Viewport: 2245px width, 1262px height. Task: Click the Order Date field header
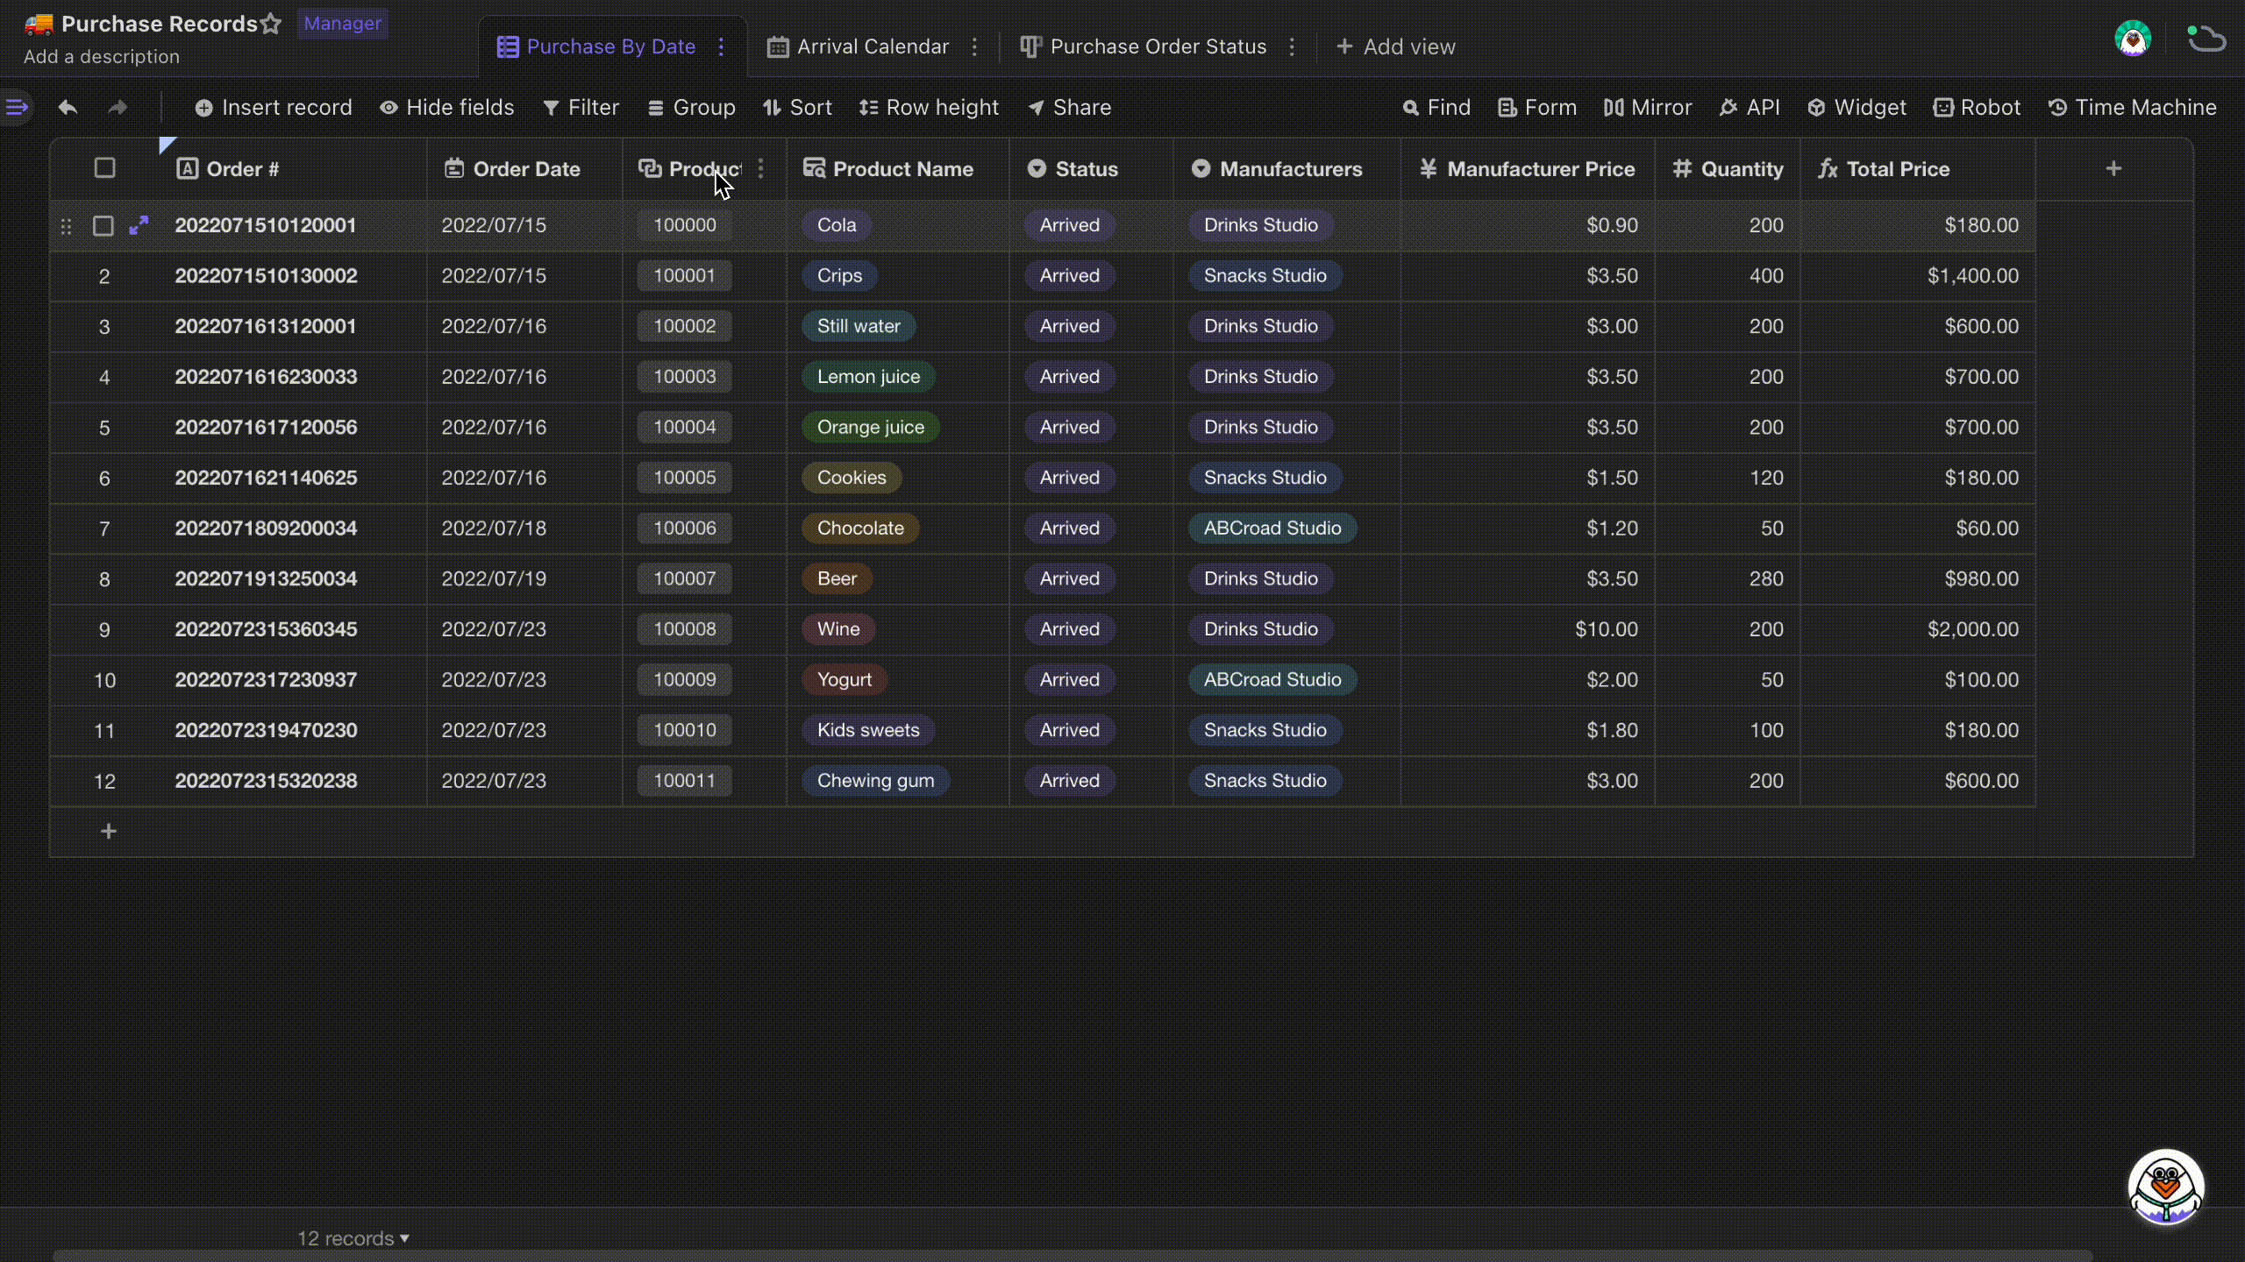[x=526, y=168]
